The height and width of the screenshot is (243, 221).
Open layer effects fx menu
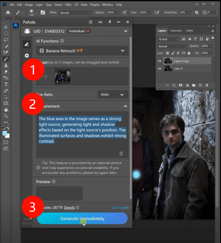(174, 85)
